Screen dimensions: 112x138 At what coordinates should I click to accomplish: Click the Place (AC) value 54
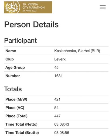point(56,108)
